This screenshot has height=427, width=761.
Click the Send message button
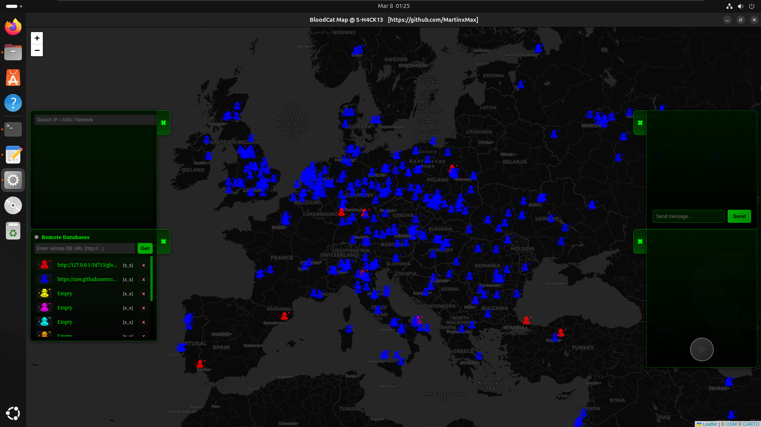point(739,216)
